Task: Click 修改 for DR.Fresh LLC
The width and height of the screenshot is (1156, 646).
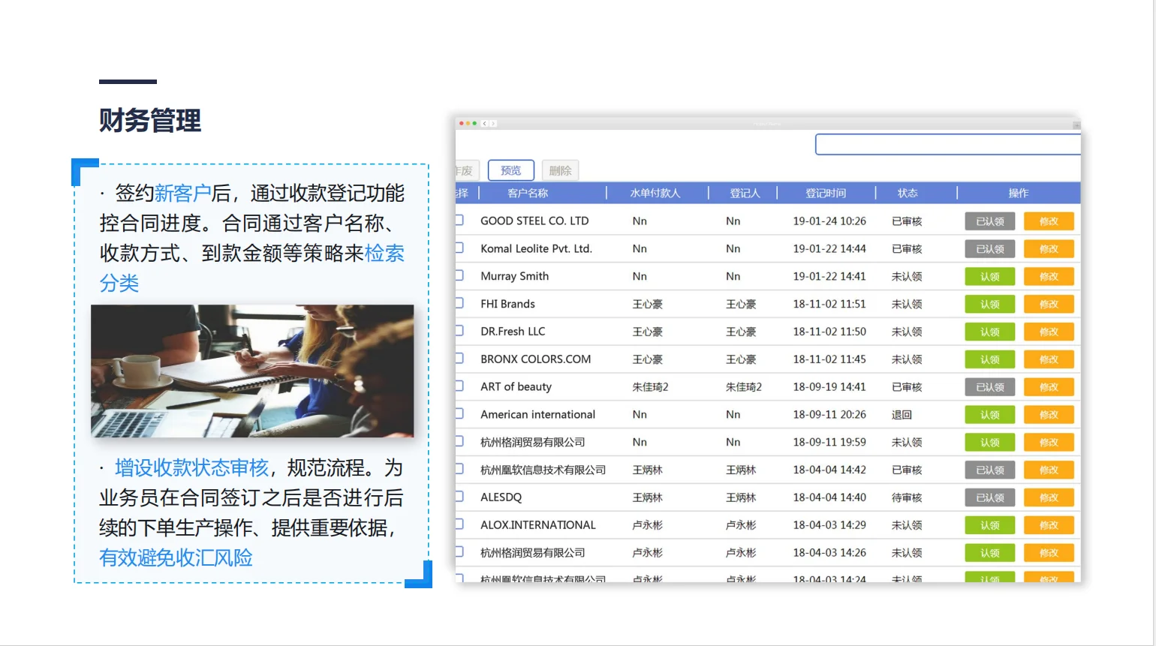Action: tap(1049, 331)
